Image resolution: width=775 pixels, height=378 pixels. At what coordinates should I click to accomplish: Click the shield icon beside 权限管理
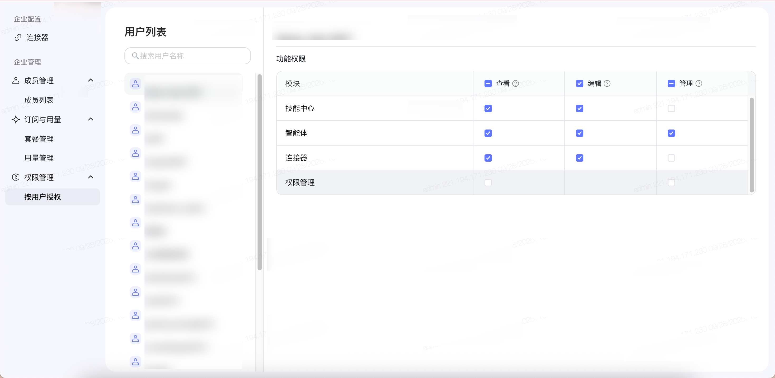point(16,177)
